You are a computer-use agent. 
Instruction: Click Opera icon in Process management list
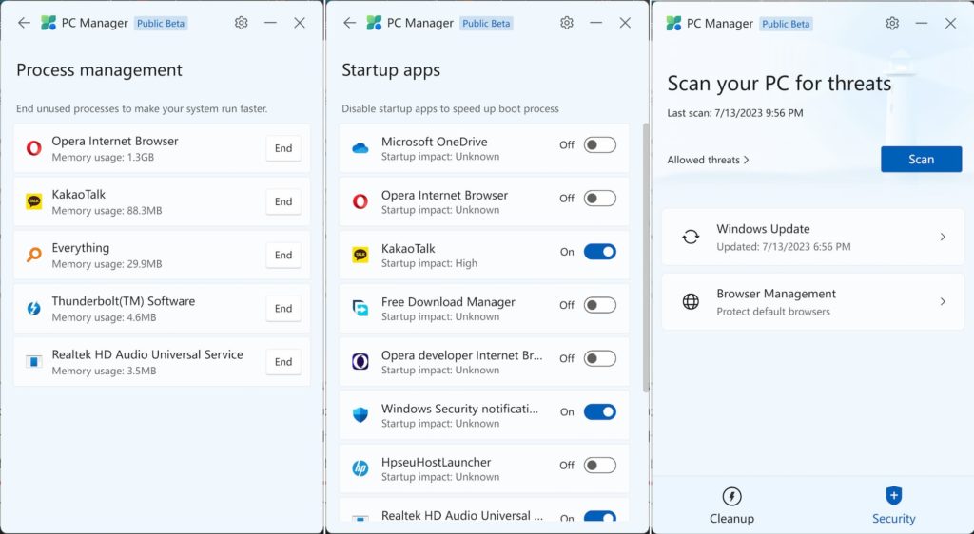pos(33,148)
